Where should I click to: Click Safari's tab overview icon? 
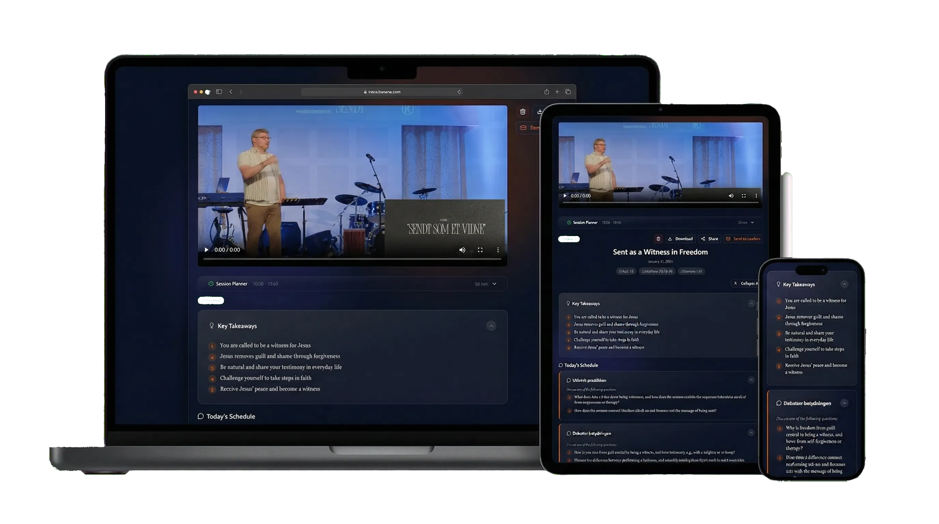[x=567, y=92]
